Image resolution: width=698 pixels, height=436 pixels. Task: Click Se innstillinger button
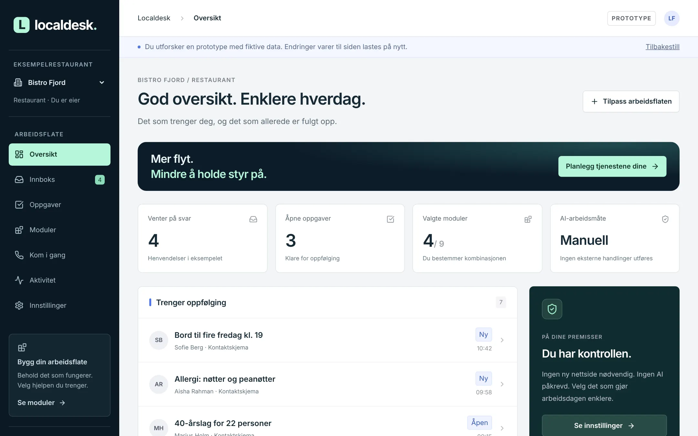click(x=604, y=425)
